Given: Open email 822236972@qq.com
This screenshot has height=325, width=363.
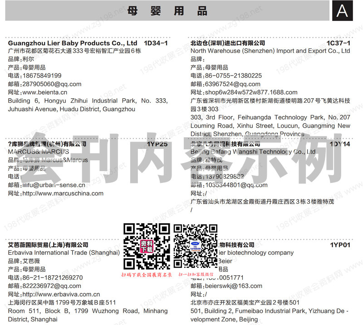Looking at the screenshot, I should [52, 286].
